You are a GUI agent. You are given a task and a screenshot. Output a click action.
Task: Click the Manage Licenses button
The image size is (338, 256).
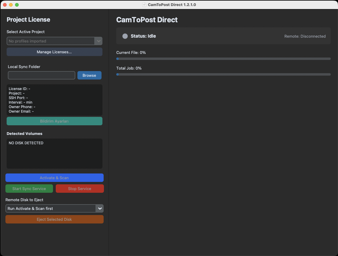pyautogui.click(x=54, y=52)
